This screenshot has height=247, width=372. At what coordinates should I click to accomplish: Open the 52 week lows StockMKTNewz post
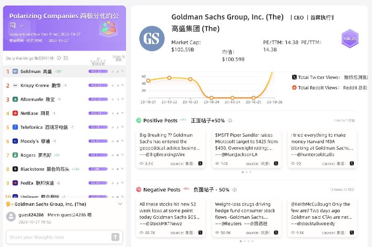point(171,218)
